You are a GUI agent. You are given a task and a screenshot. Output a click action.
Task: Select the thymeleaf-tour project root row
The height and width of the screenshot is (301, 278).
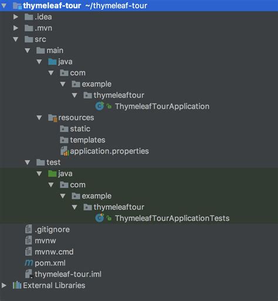139,6
